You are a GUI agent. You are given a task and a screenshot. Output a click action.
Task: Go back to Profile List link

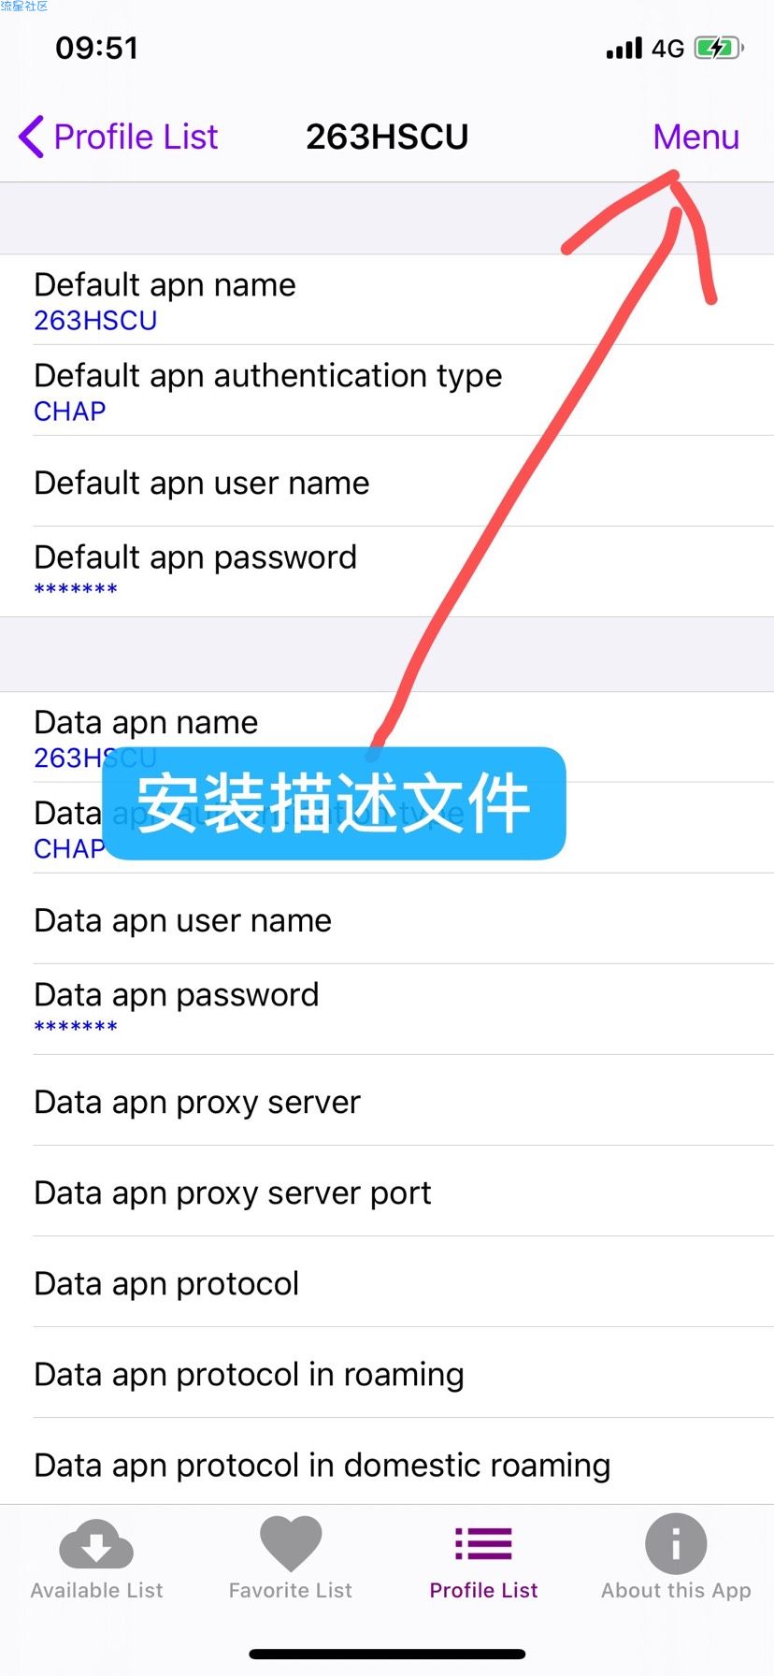136,137
